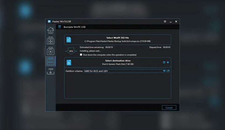Click the winpe.iso file path text

click(118, 41)
